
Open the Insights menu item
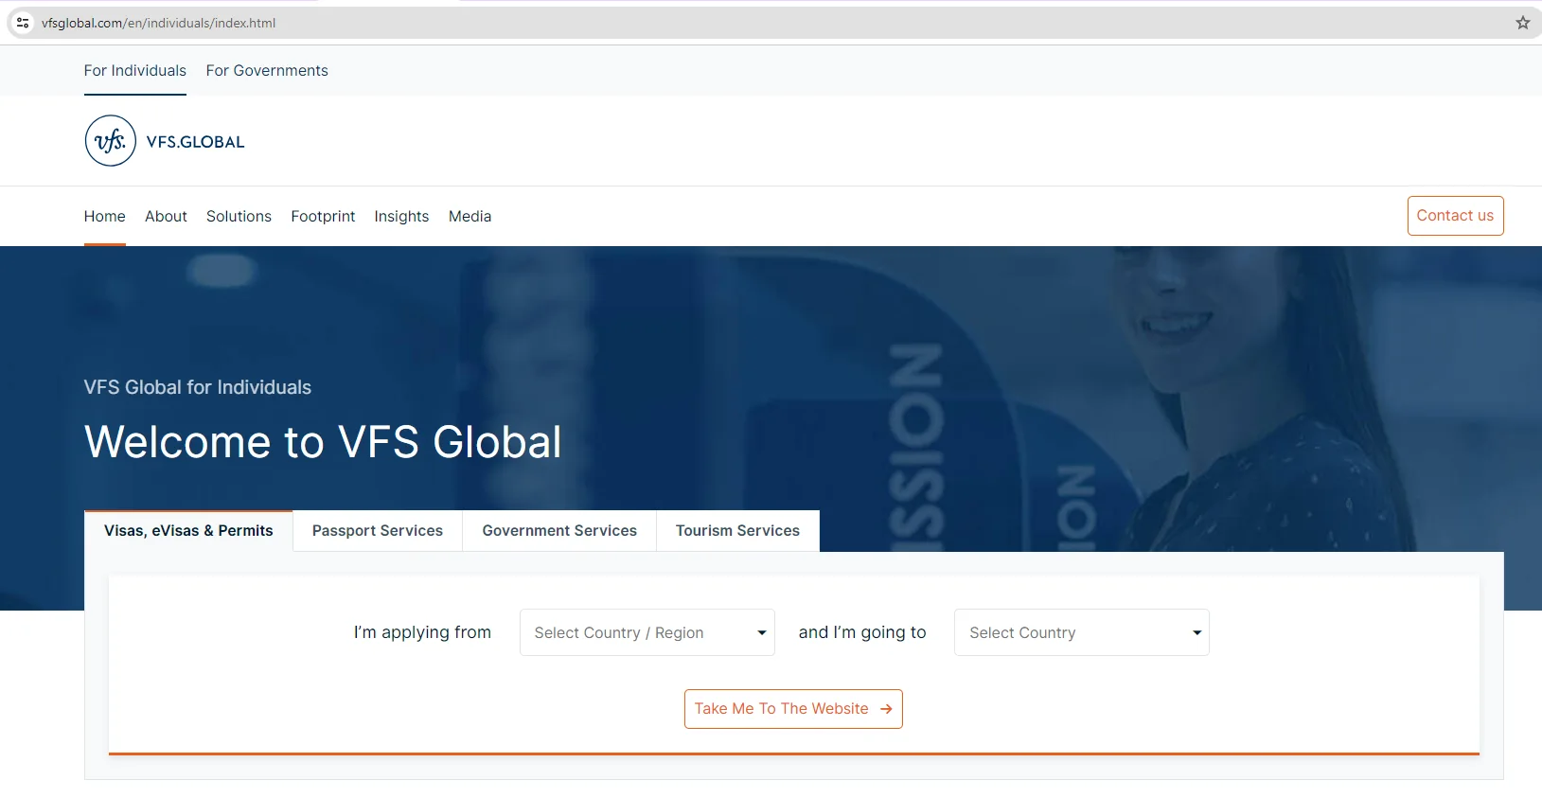coord(401,217)
